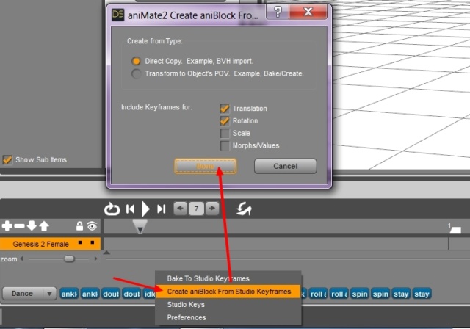Click the eye visibility icon in the track header

92,226
